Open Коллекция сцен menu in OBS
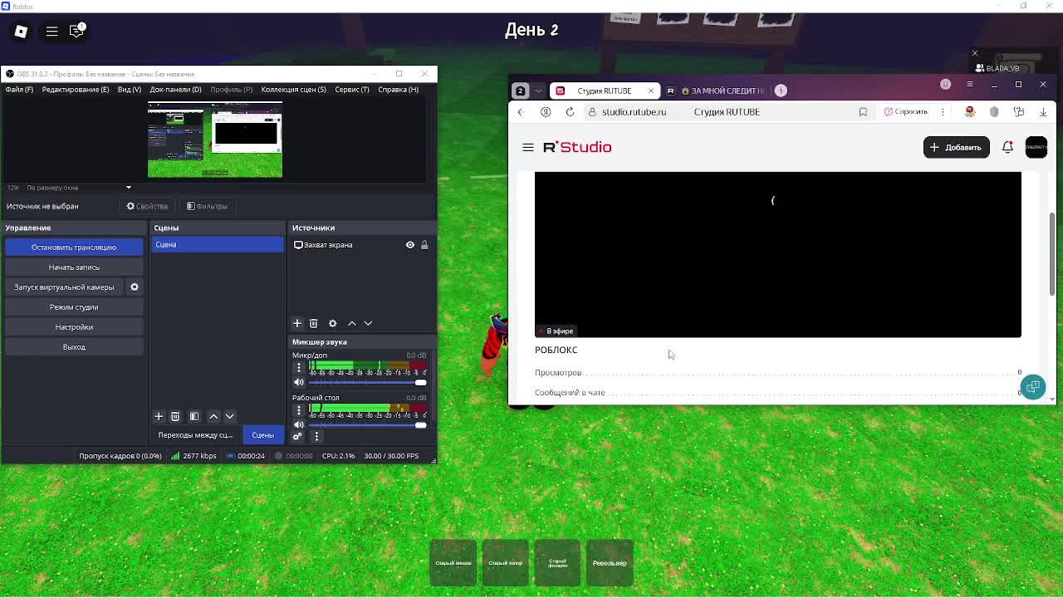The height and width of the screenshot is (598, 1063). coord(293,90)
